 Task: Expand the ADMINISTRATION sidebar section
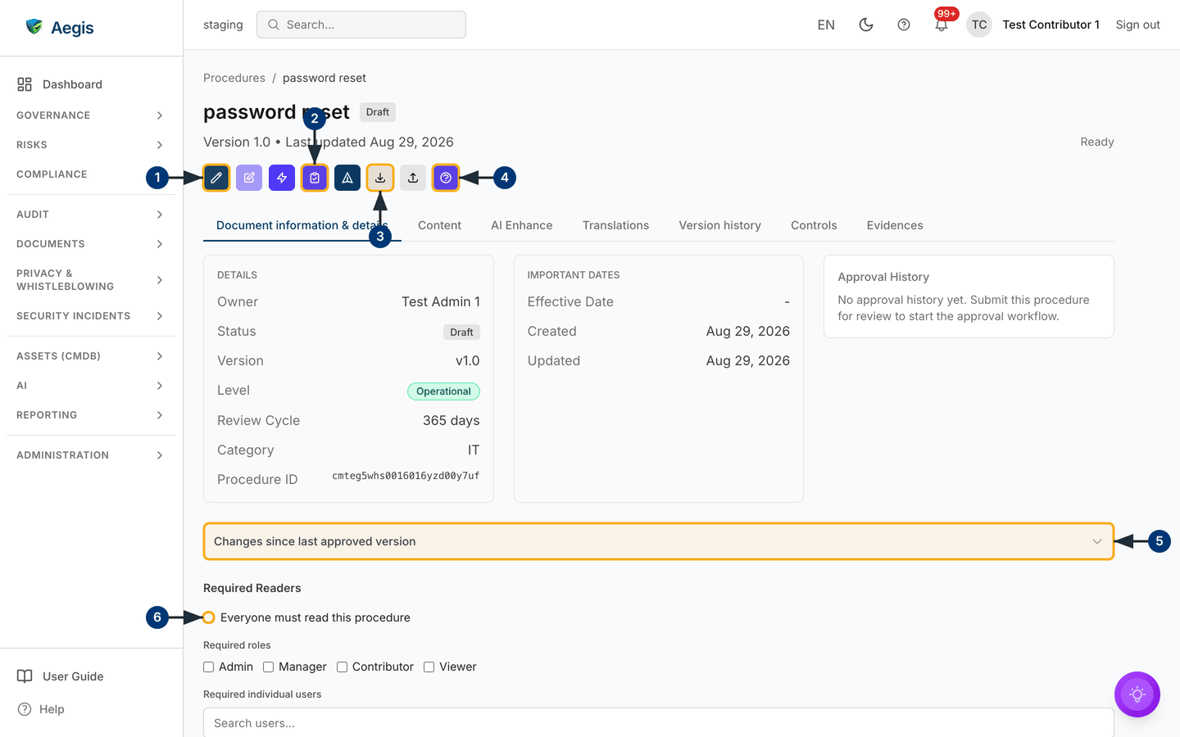click(90, 455)
